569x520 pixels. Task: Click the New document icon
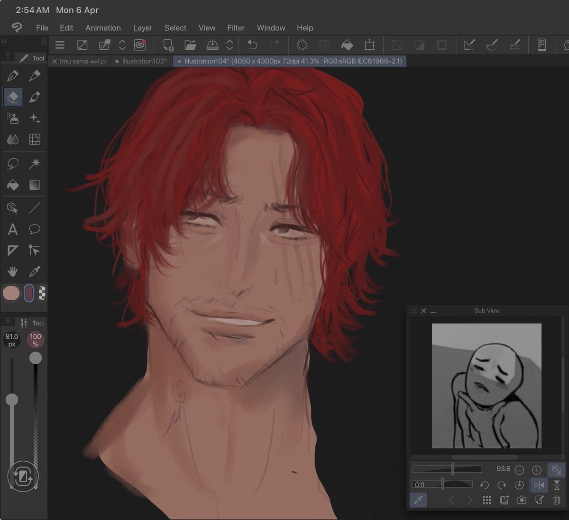[168, 45]
